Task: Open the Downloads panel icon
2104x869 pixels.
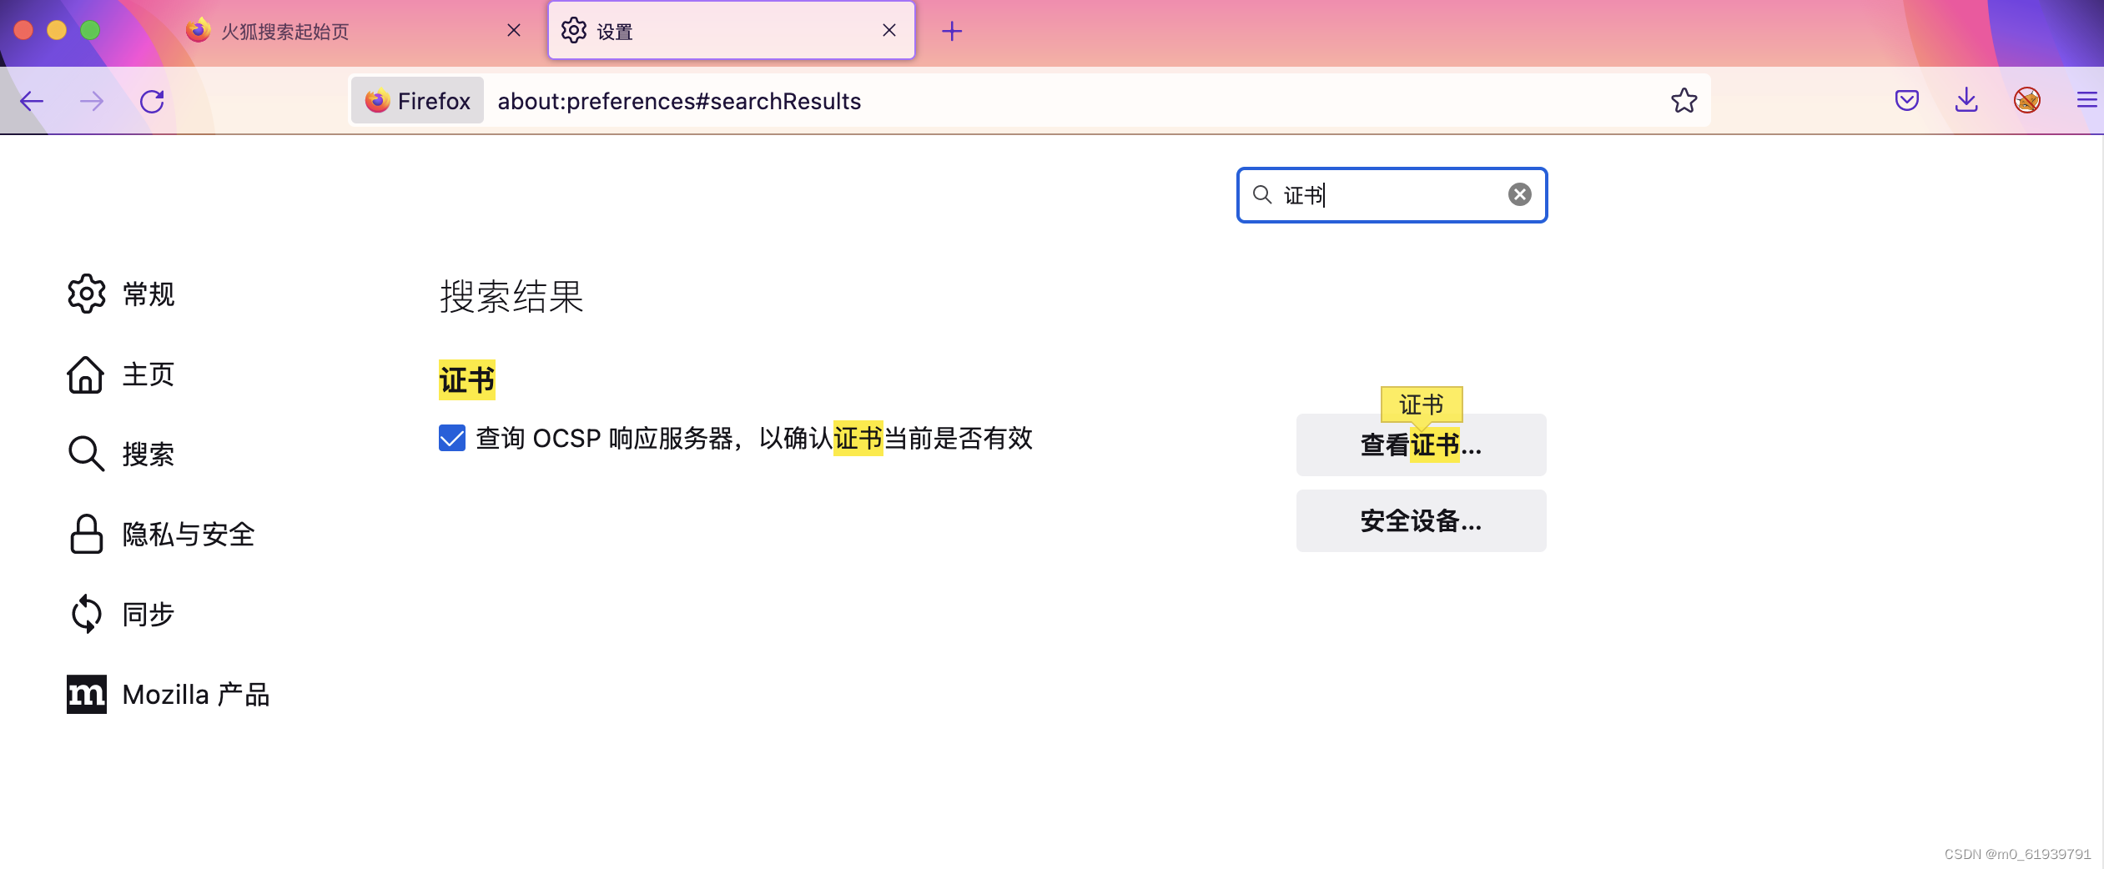Action: pyautogui.click(x=1967, y=100)
